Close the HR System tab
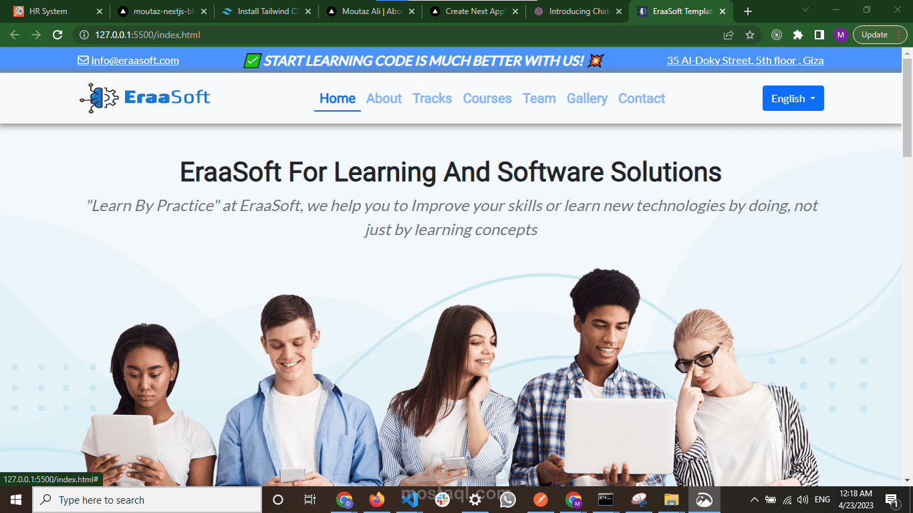Image resolution: width=913 pixels, height=513 pixels. pyautogui.click(x=100, y=11)
